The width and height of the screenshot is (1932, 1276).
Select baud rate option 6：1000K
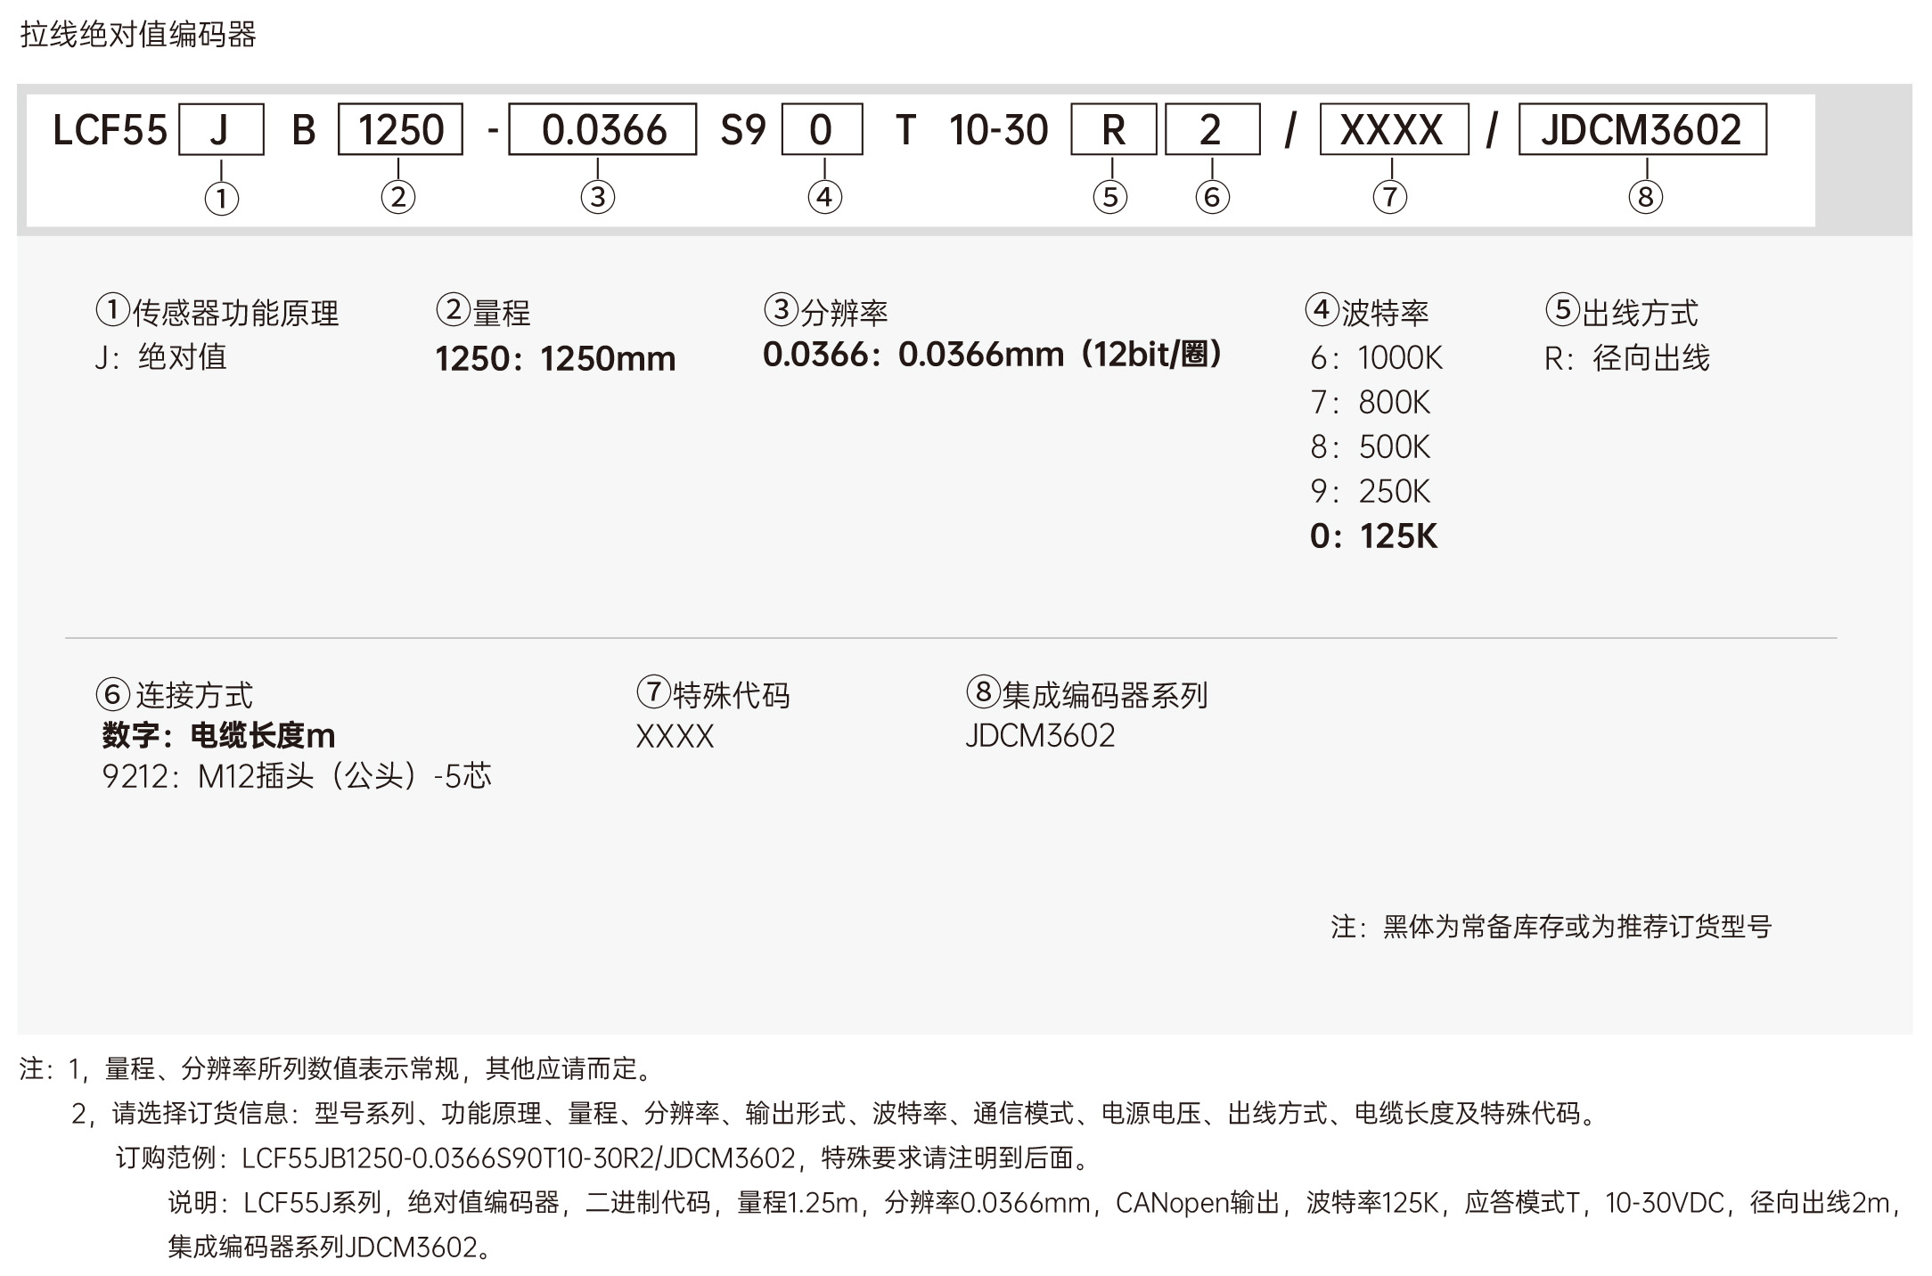[1376, 358]
